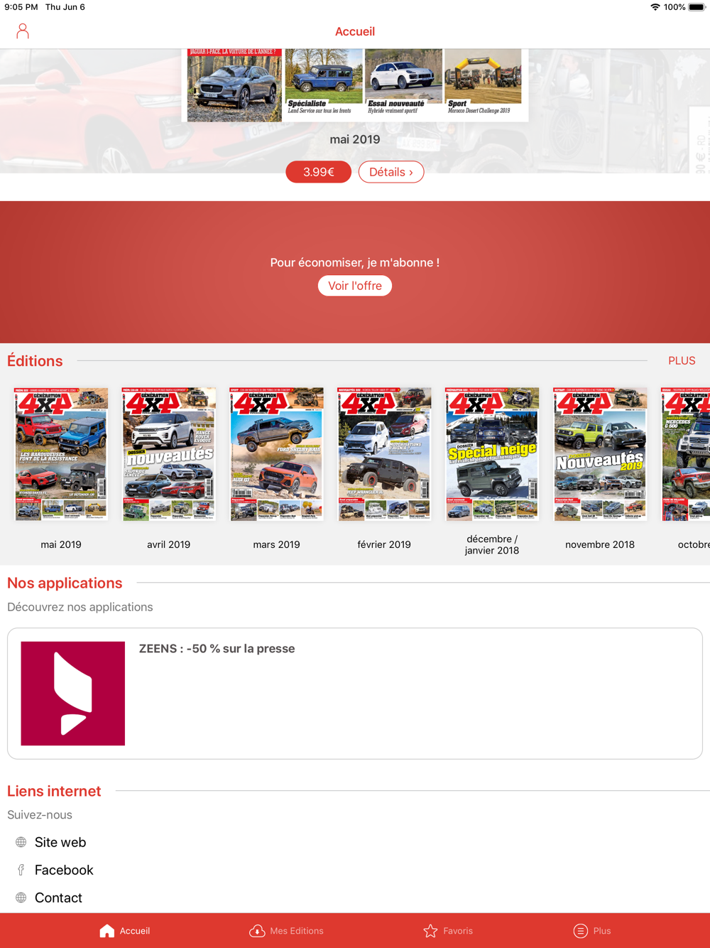The width and height of the screenshot is (710, 948).
Task: Open the avril 2019 edition cover
Action: point(168,454)
